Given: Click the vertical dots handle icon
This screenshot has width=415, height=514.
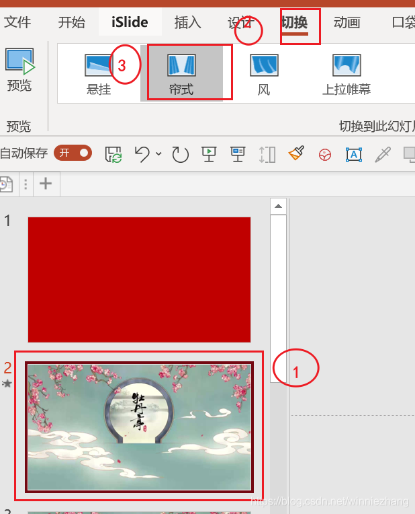Looking at the screenshot, I should [x=26, y=184].
